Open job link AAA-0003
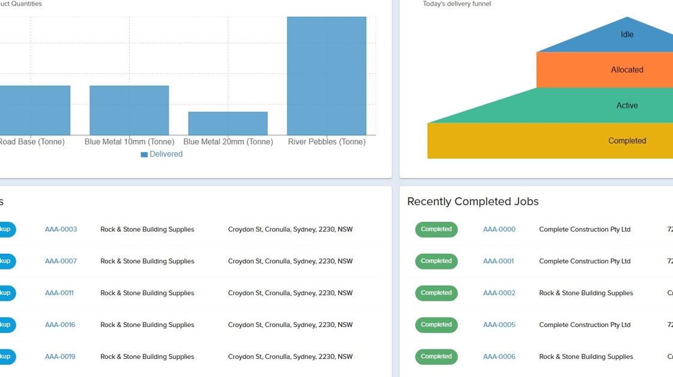This screenshot has width=673, height=377. (61, 229)
